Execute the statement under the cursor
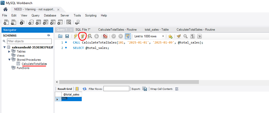The height and width of the screenshot is (113, 269). (83, 36)
